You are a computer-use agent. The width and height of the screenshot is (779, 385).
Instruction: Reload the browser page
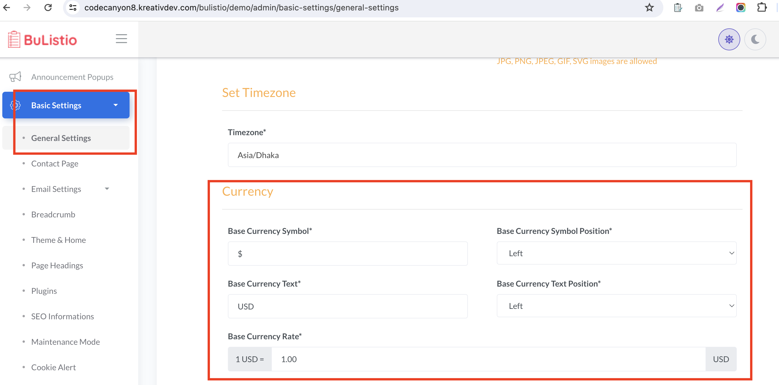48,8
